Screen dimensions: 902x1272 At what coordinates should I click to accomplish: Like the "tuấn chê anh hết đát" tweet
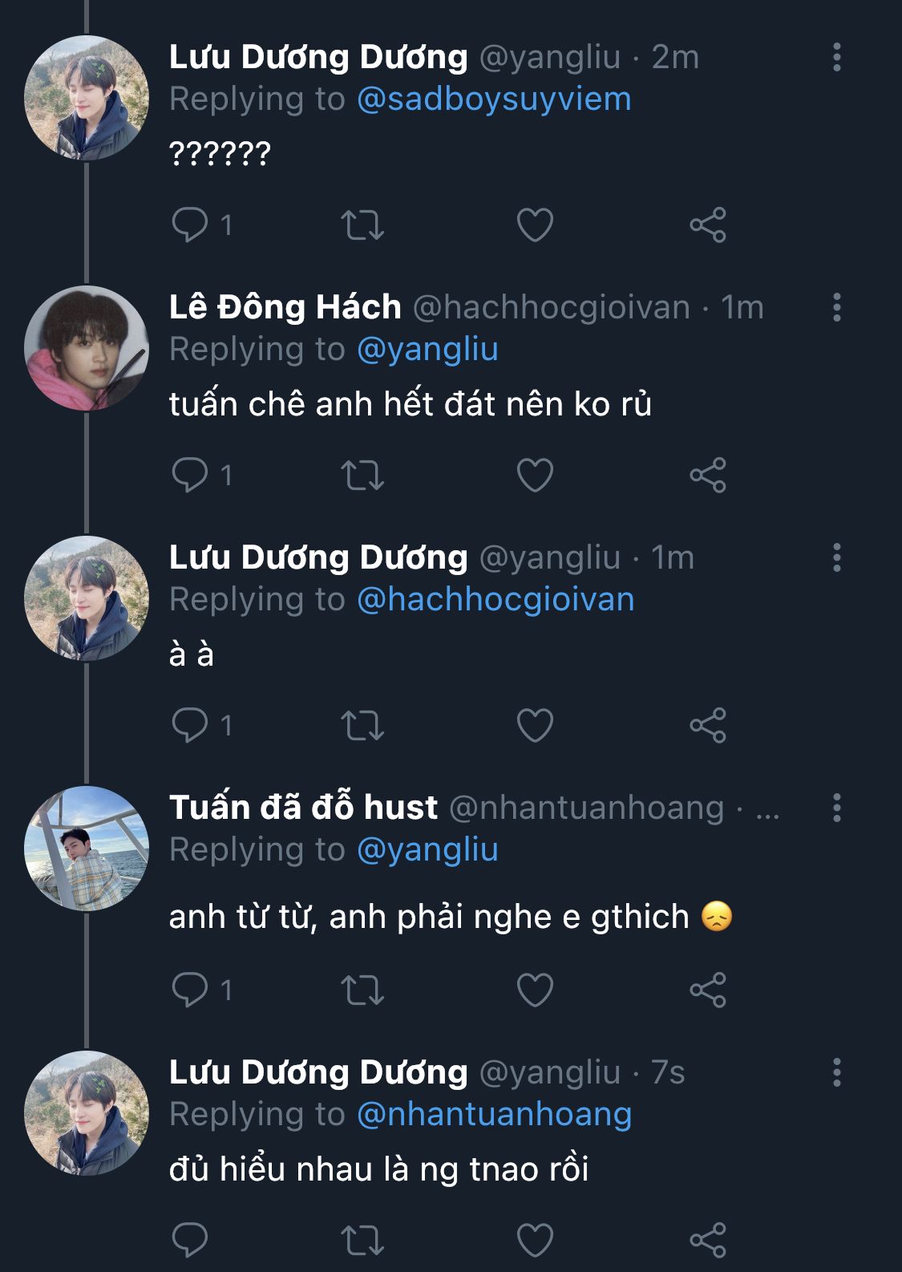click(x=535, y=475)
